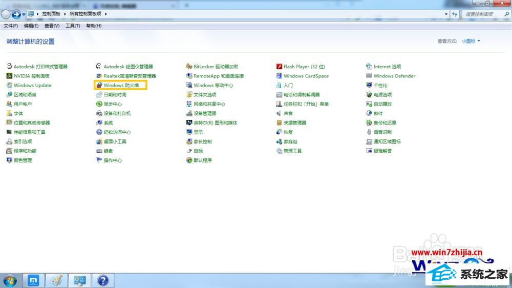Open the 设备管理器 icon
This screenshot has width=512, height=288.
(189, 113)
